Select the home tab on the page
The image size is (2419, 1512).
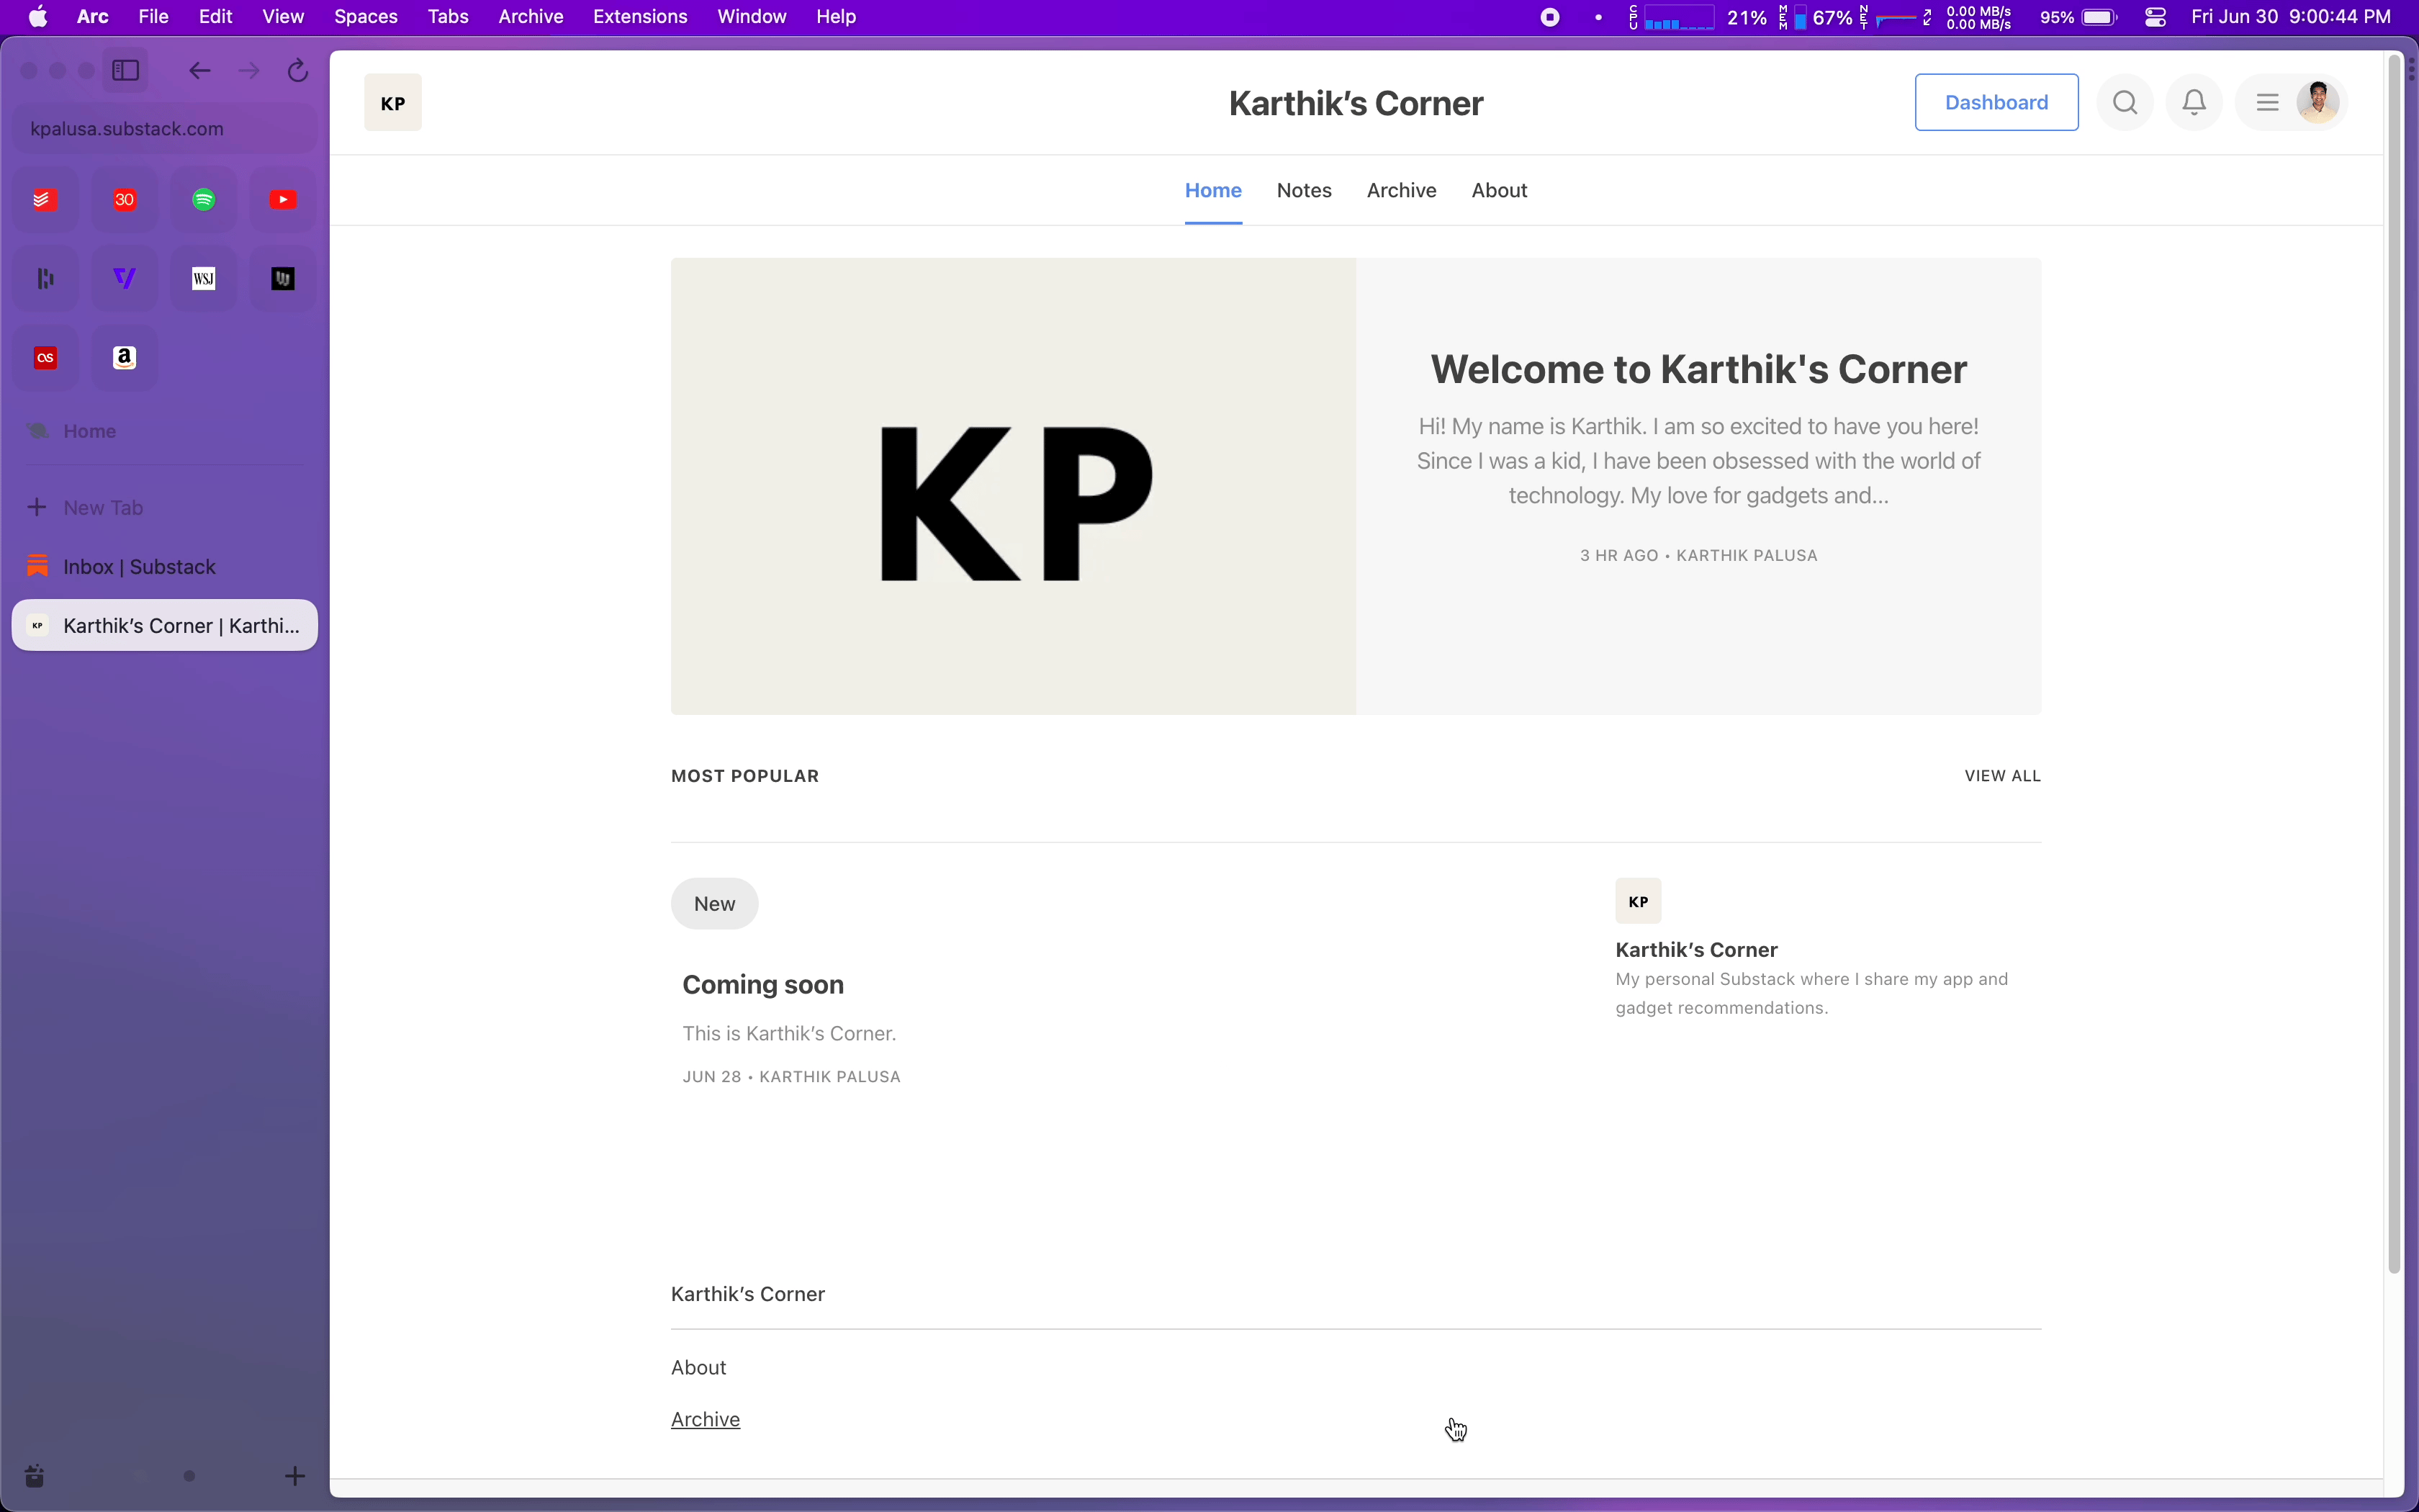(1214, 190)
